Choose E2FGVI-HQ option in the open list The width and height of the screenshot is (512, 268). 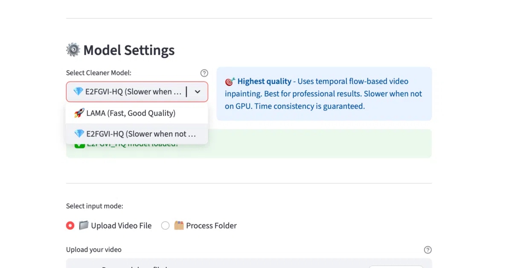pyautogui.click(x=137, y=134)
